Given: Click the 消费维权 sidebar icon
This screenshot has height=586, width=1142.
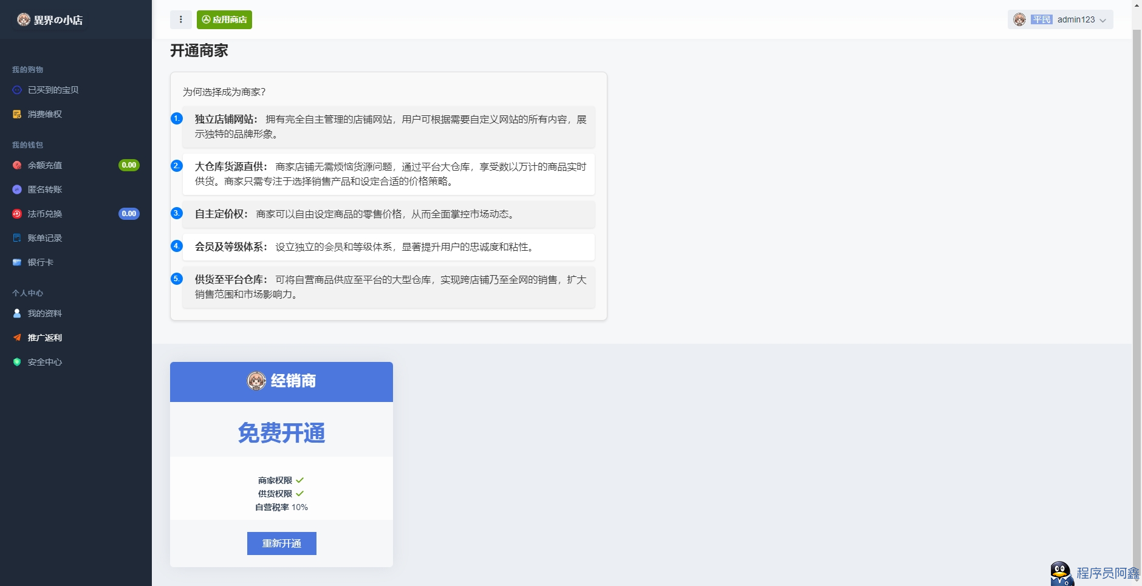Looking at the screenshot, I should (17, 114).
